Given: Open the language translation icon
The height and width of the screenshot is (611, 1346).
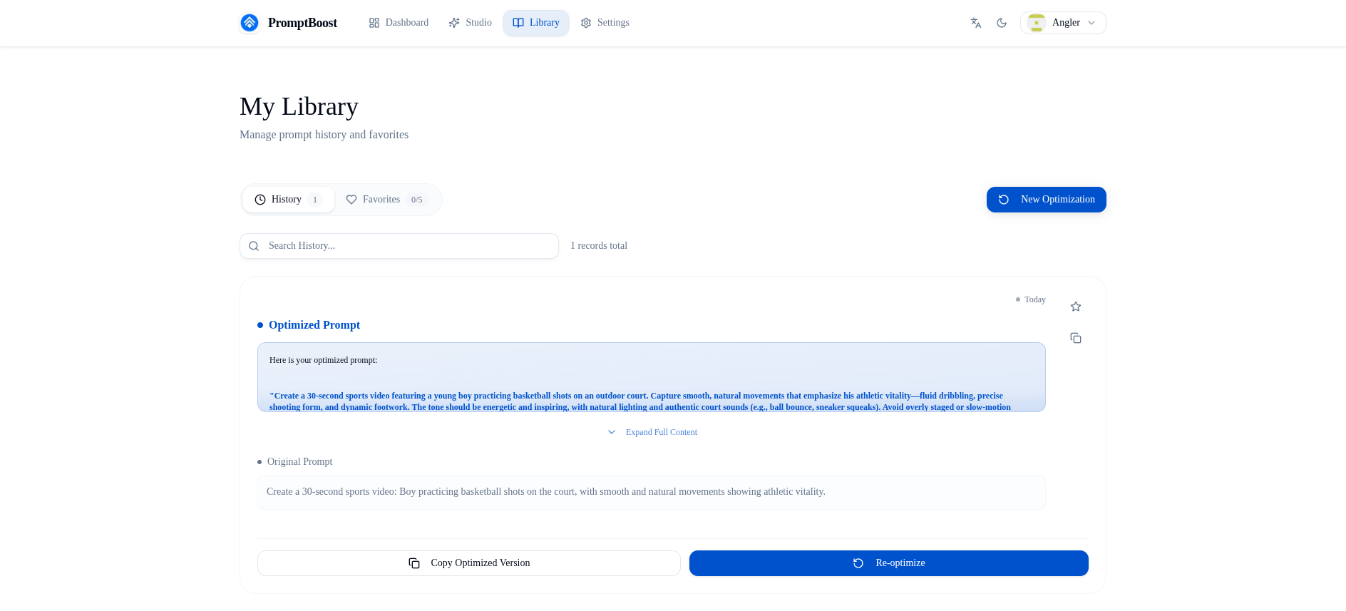Looking at the screenshot, I should 976,23.
